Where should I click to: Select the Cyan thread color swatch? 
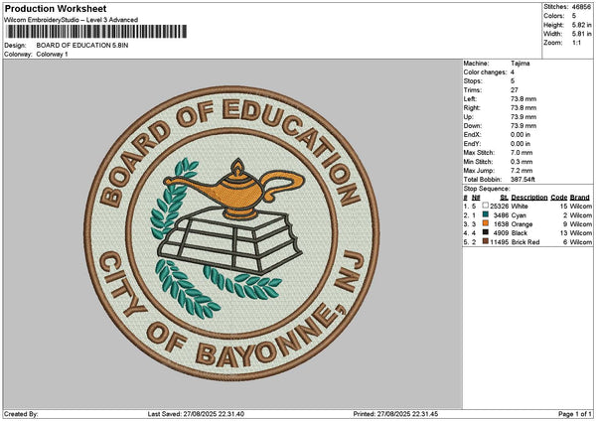coord(486,214)
